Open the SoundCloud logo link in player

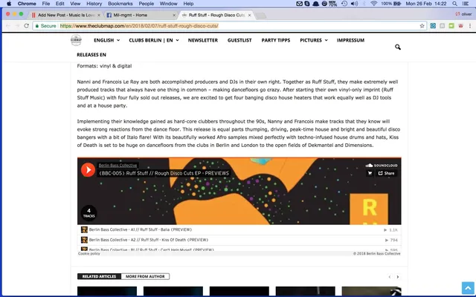click(x=382, y=166)
